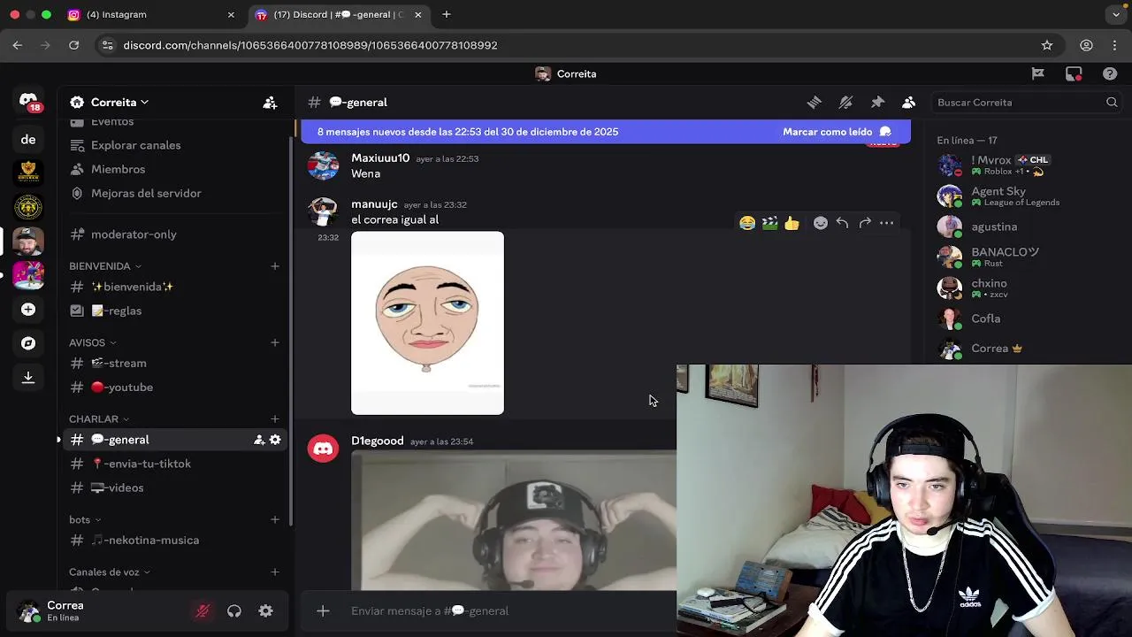React with thumbs up on manuujc message

(792, 223)
